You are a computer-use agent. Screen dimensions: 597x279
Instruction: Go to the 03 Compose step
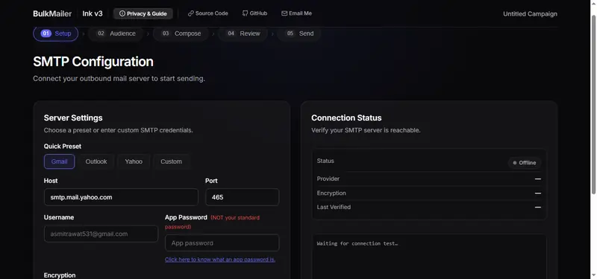(x=181, y=33)
